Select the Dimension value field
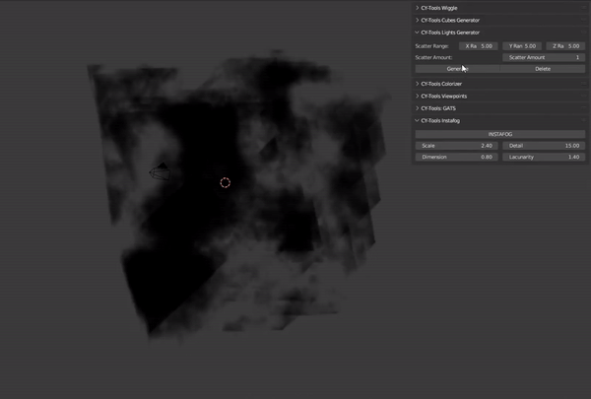Image resolution: width=591 pixels, height=399 pixels. click(456, 157)
